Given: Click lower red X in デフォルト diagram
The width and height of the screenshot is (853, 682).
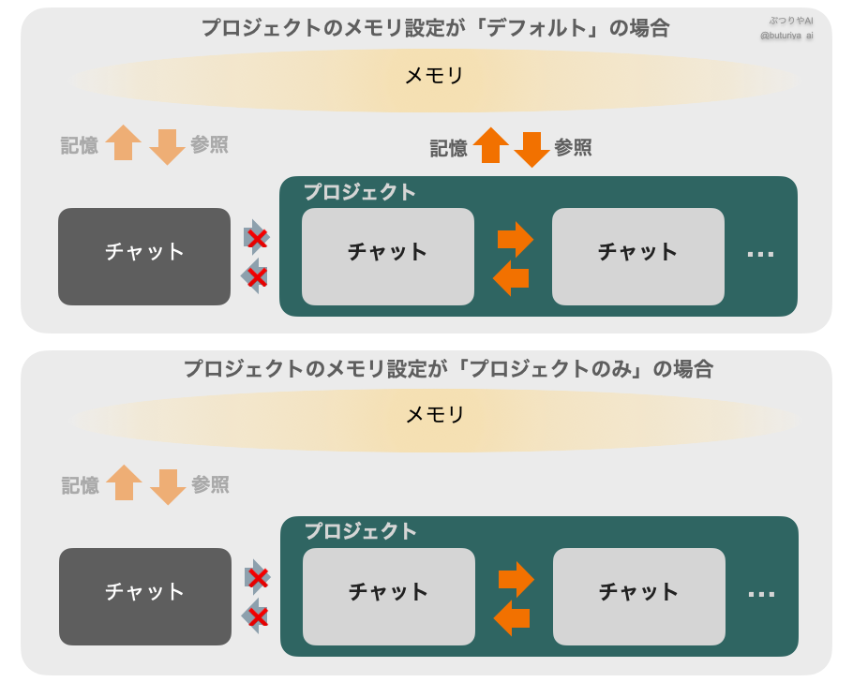Looking at the screenshot, I should [x=256, y=277].
